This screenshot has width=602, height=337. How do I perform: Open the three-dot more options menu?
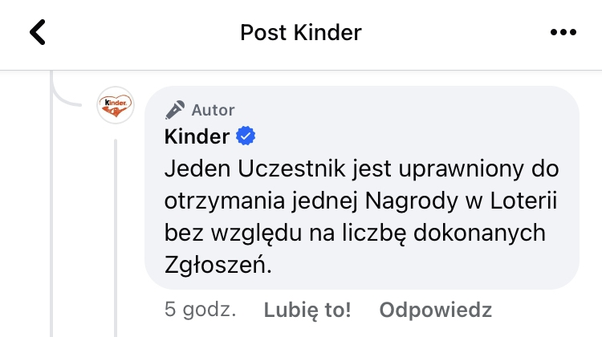[563, 33]
